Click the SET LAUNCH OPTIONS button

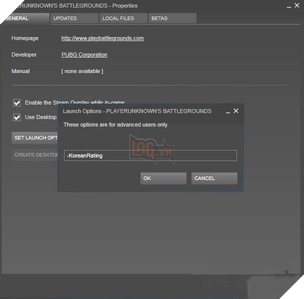click(35, 138)
